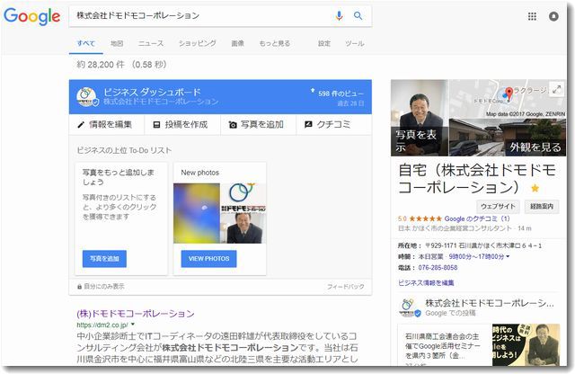Click the blue search magnifier icon
The width and height of the screenshot is (575, 374).
tap(358, 15)
